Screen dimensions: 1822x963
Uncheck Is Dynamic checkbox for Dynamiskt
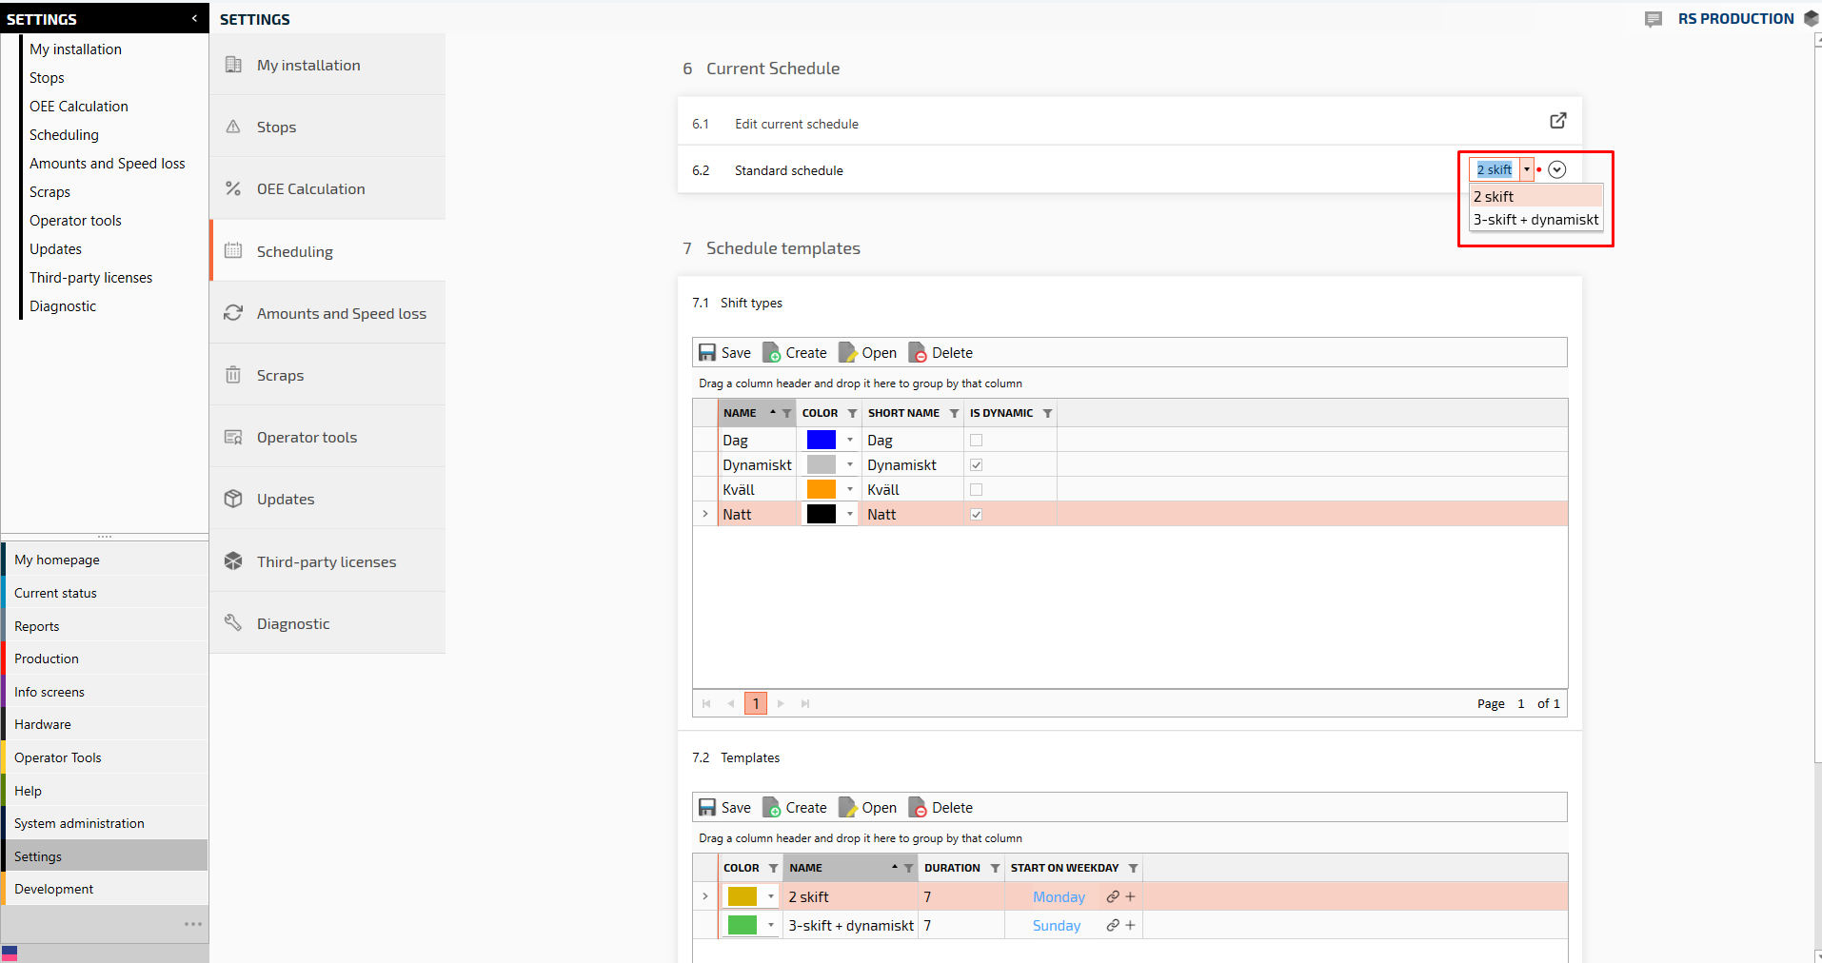tap(976, 465)
